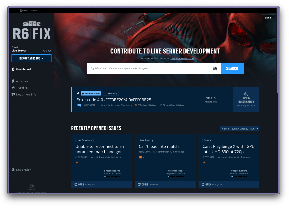This screenshot has width=289, height=222.
Task: Upvote the featured error code issue
Action: pos(208,98)
